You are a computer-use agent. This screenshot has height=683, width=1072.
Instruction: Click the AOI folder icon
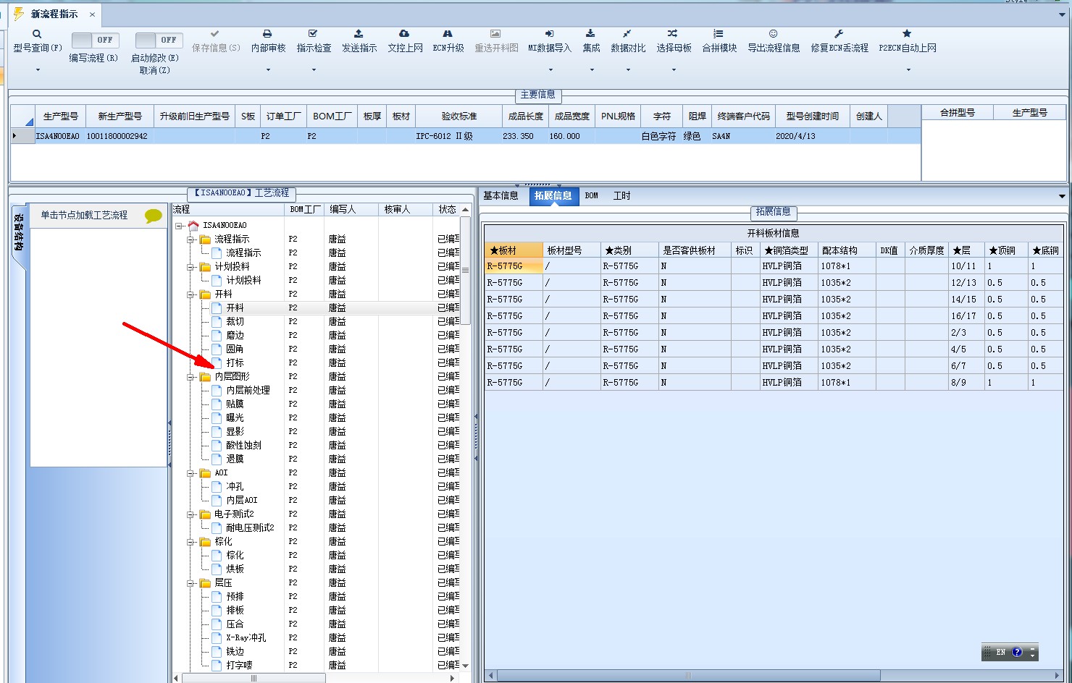point(205,473)
